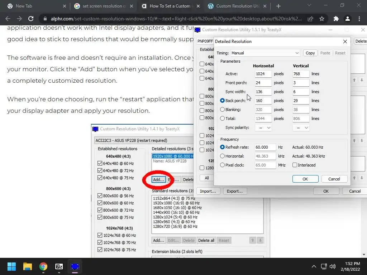Click the volume speaker tray icon
This screenshot has height=275, width=367.
click(x=332, y=266)
